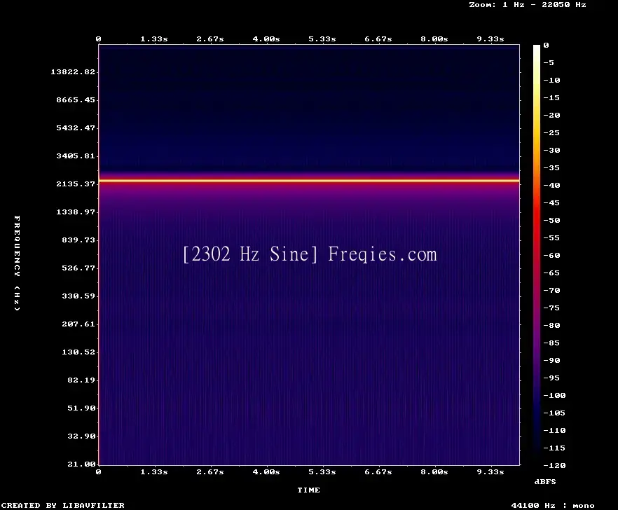
Task: Click the -110 dBFS scale label
Action: point(554,430)
